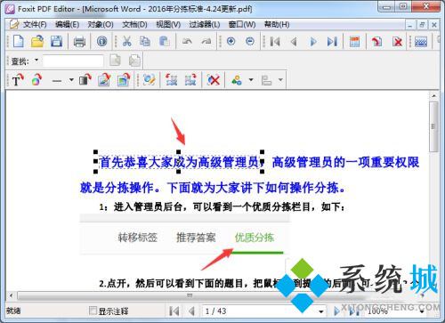Select the Add Text tool
The image size is (445, 323).
click(18, 80)
